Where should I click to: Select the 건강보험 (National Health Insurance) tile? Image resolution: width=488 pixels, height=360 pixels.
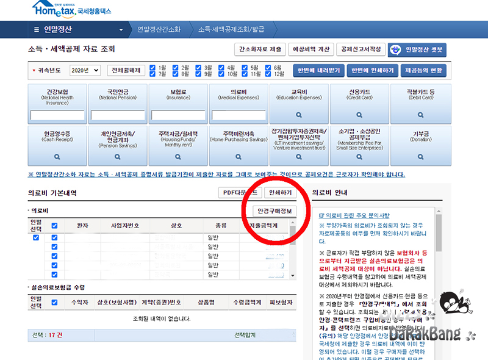(x=57, y=104)
